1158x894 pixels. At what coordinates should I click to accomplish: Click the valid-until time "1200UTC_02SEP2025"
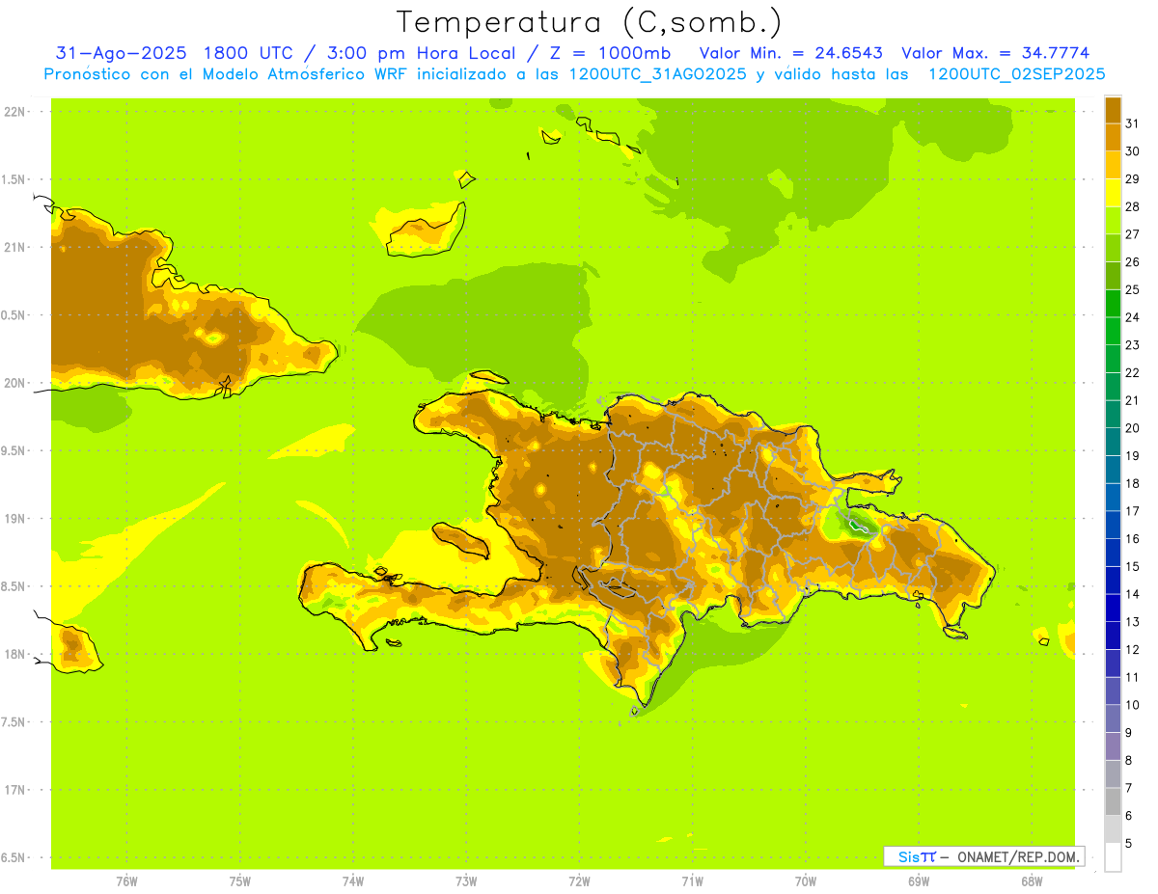1015,74
